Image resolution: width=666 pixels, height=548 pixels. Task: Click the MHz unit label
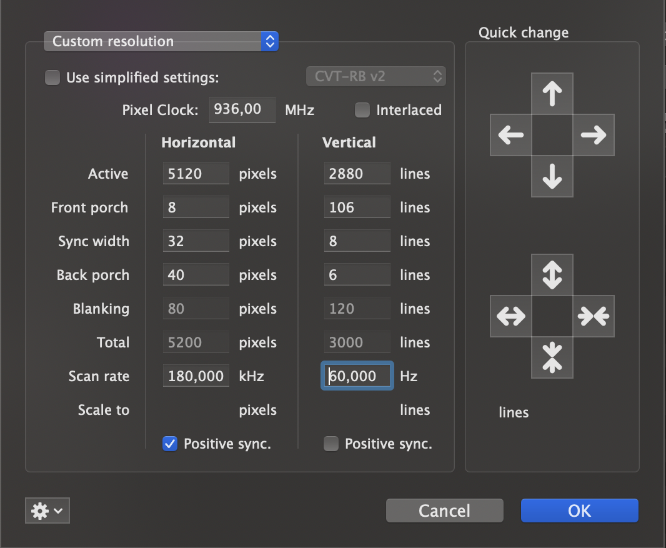pos(299,111)
